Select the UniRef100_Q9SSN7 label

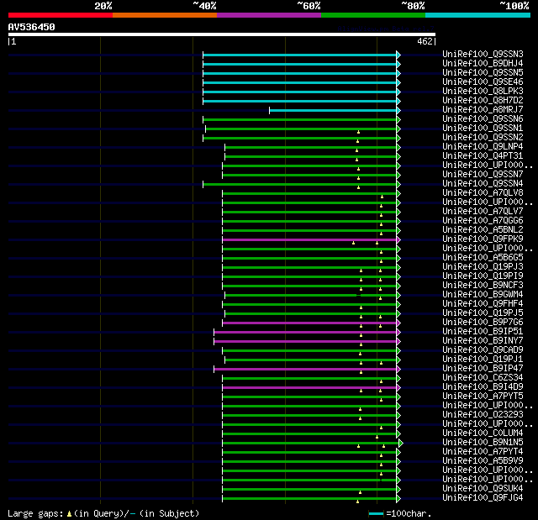pos(483,175)
